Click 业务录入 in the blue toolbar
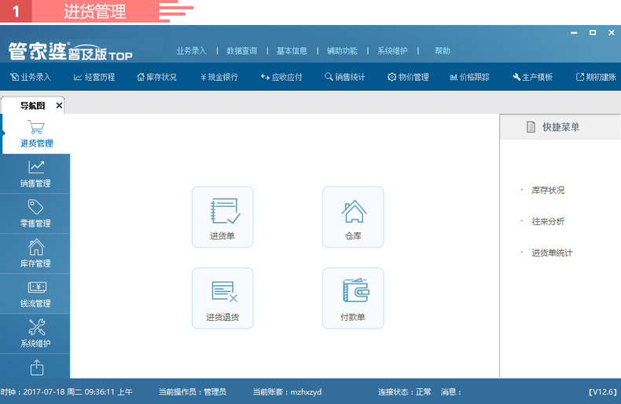Image resolution: width=621 pixels, height=404 pixels. [31, 77]
